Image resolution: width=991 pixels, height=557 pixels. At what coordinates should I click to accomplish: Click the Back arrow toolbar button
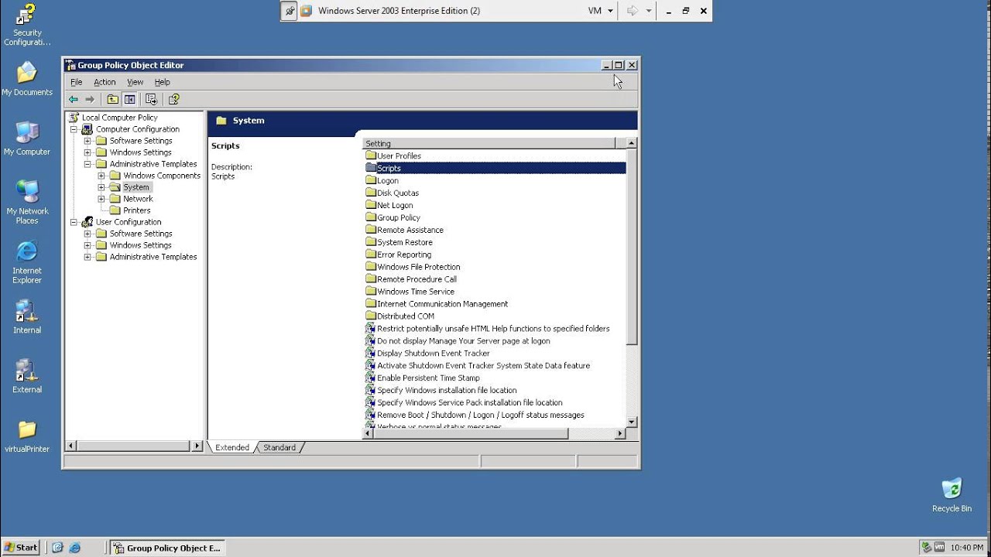74,99
